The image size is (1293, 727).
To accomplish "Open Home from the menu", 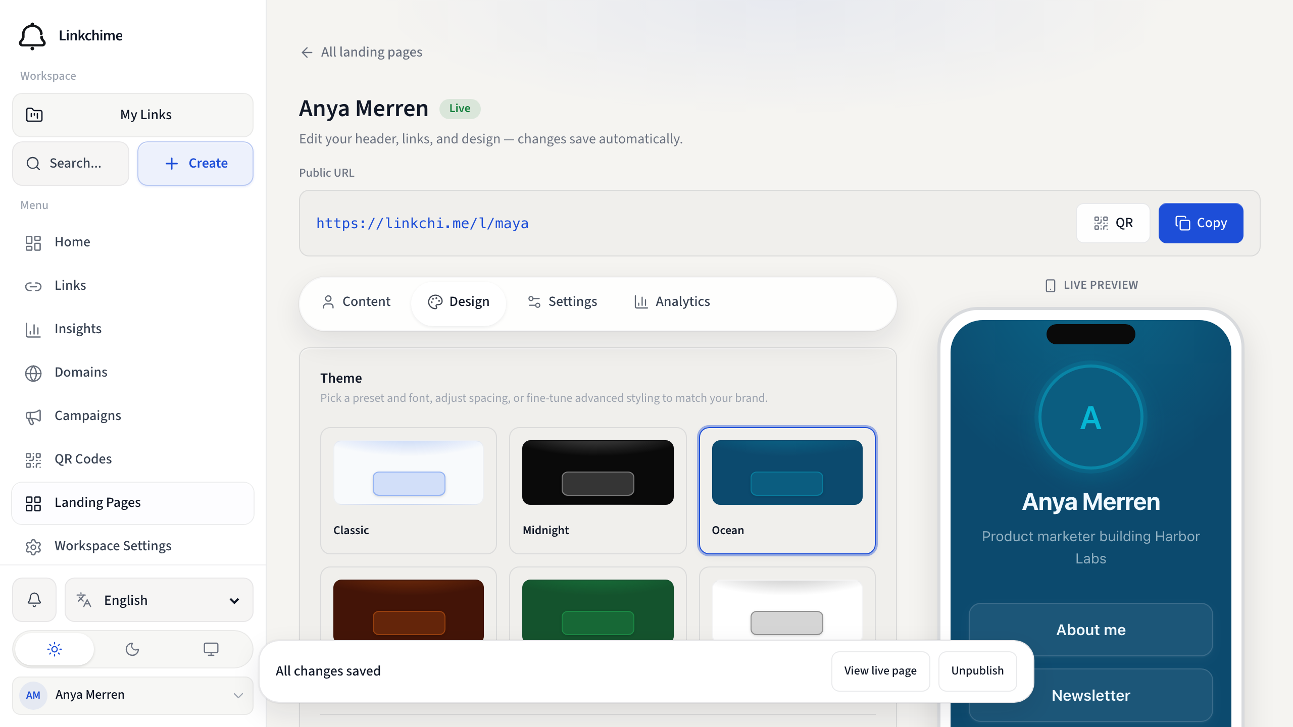I will tap(133, 242).
